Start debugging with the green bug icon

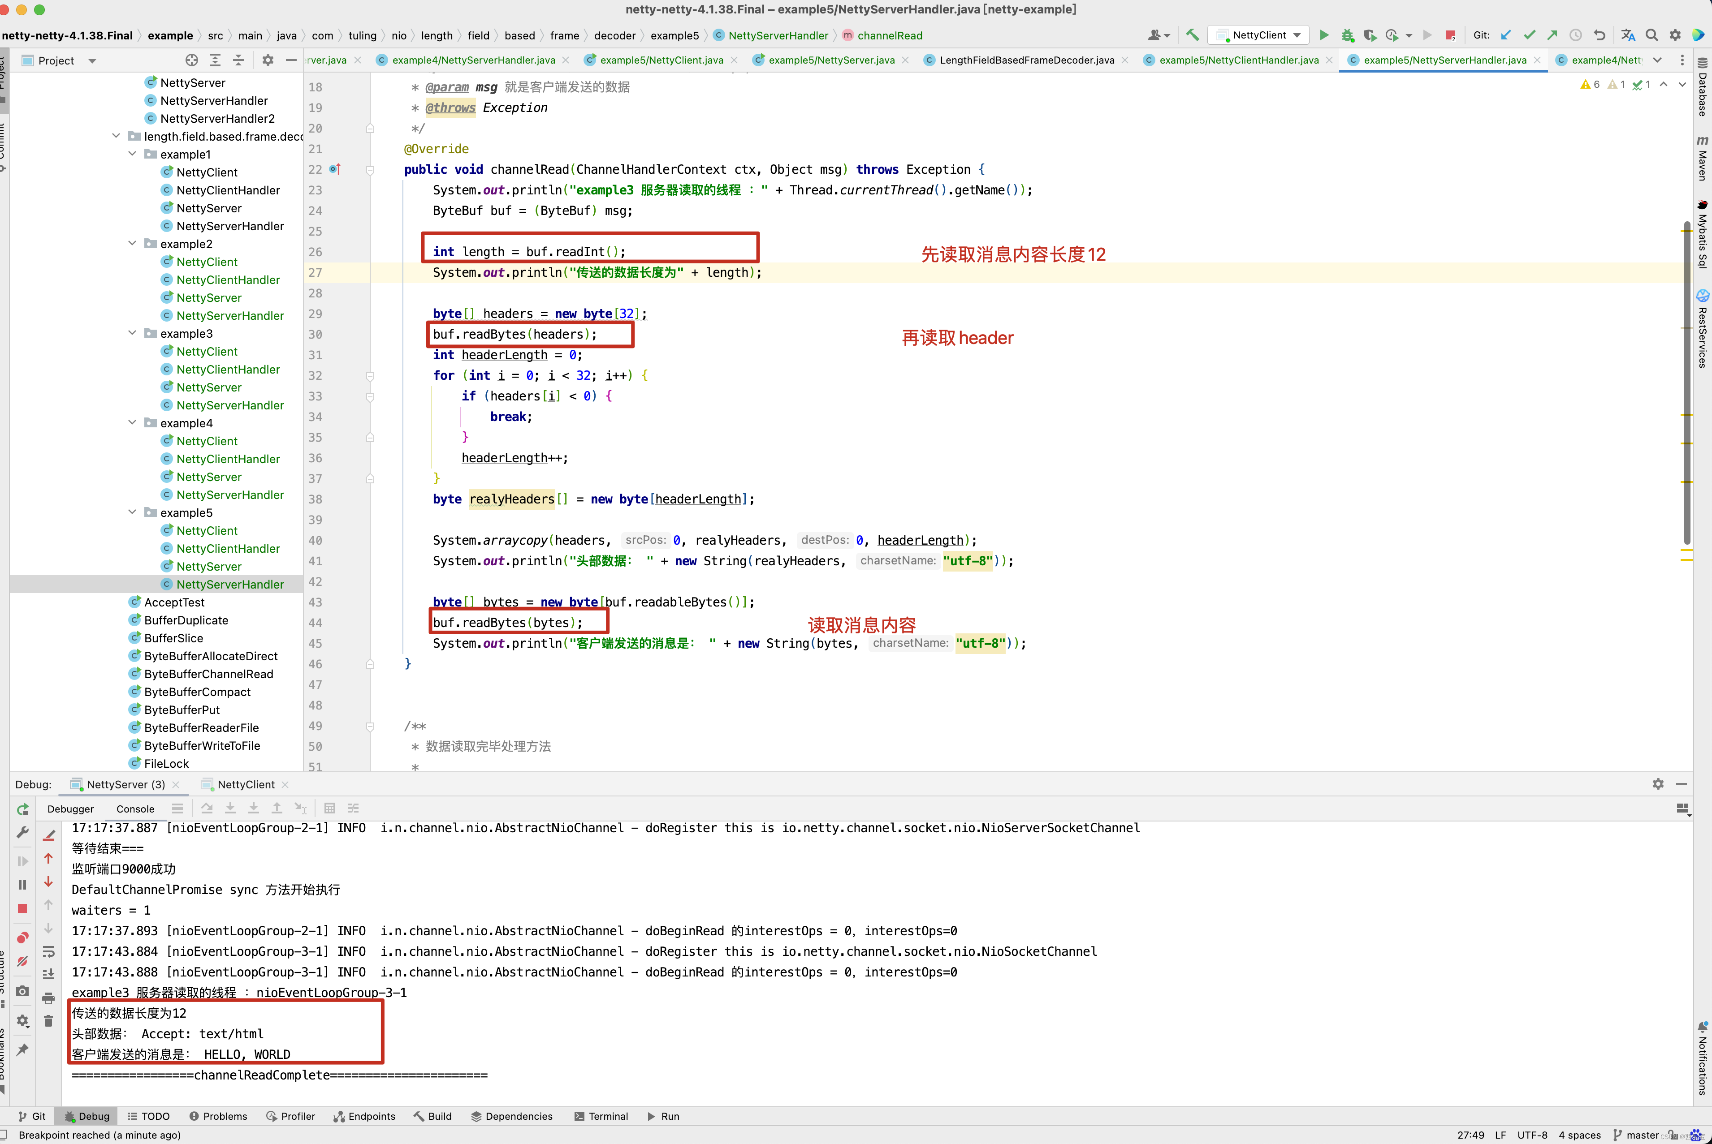pos(1347,35)
